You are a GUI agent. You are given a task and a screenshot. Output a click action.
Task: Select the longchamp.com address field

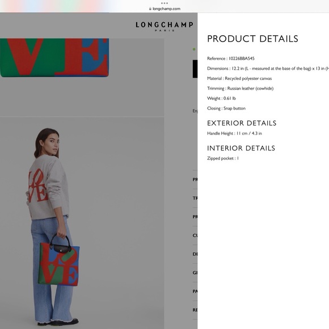[164, 9]
